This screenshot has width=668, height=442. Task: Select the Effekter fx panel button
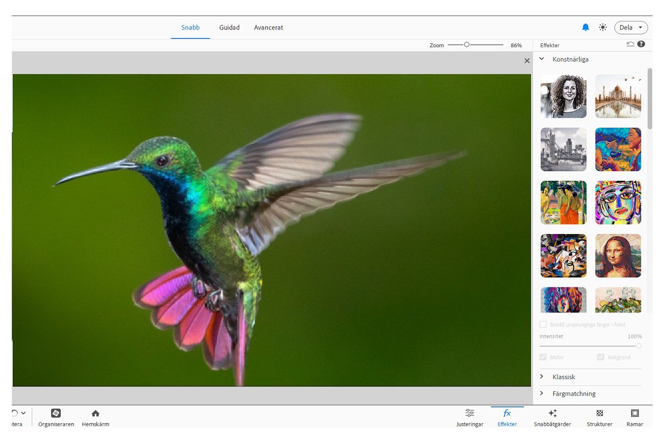(507, 418)
